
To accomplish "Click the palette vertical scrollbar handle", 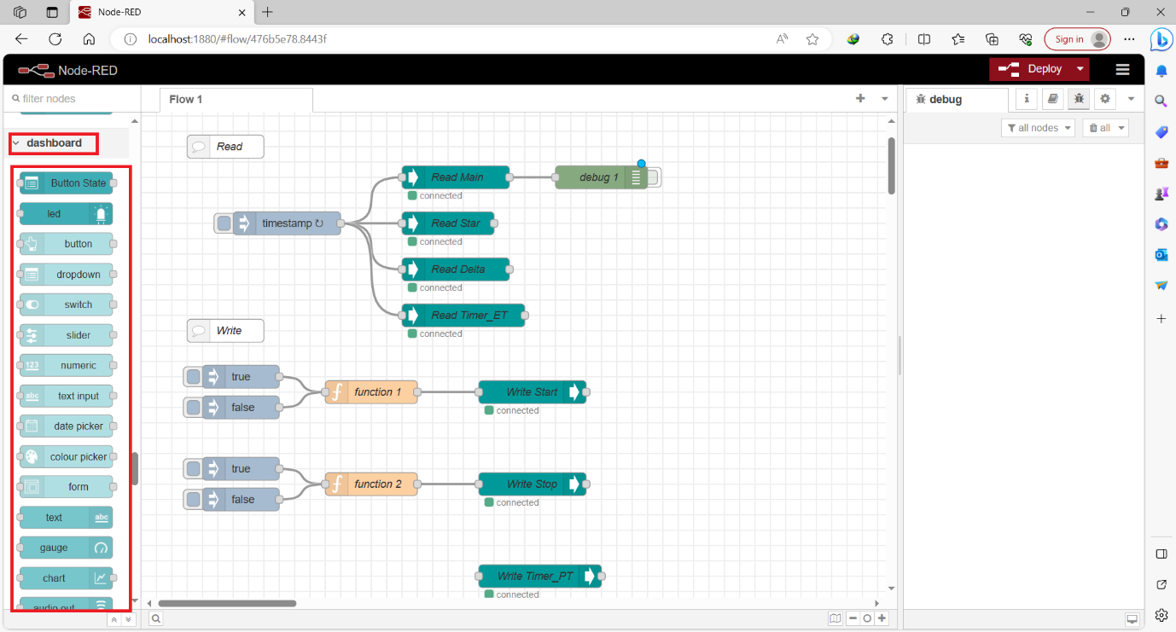I will (x=135, y=469).
